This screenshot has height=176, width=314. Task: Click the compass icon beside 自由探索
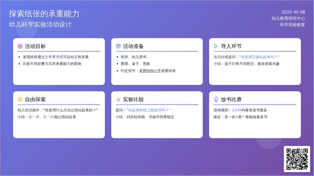coord(20,99)
